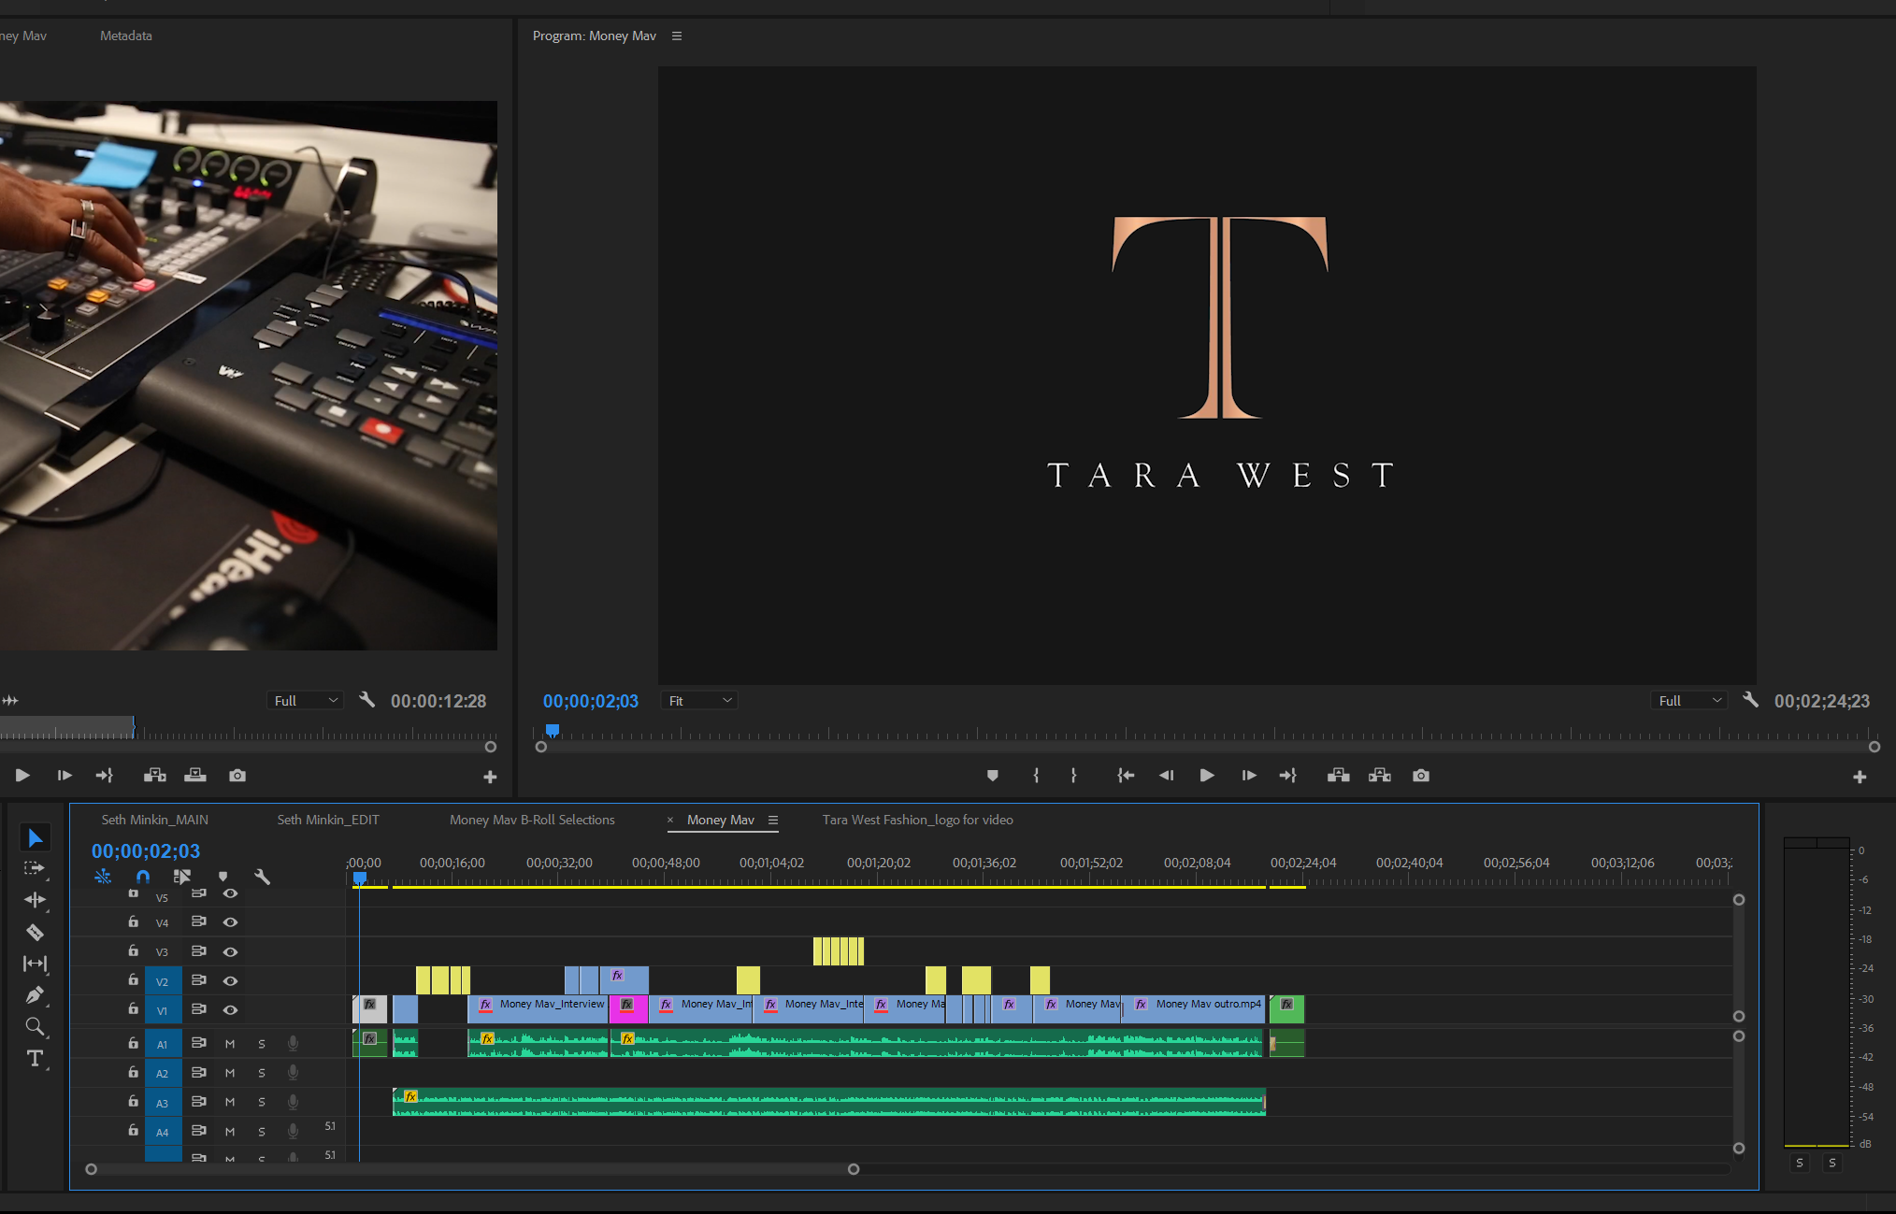1896x1214 pixels.
Task: Open Source monitor Full resolution dropdown
Action: pyautogui.click(x=305, y=700)
